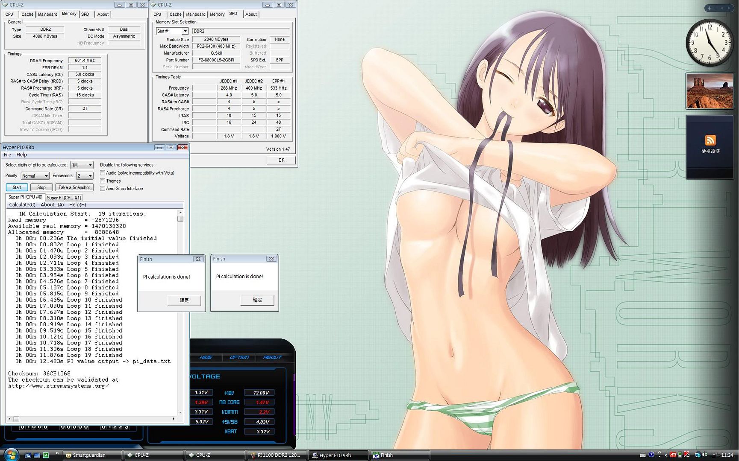This screenshot has width=739, height=461.
Task: Open Mainboard tab in left CPU-Z window
Action: click(x=47, y=15)
